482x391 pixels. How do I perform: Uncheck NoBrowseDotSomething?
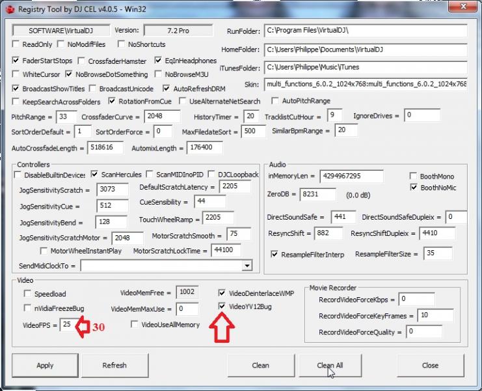tap(69, 74)
